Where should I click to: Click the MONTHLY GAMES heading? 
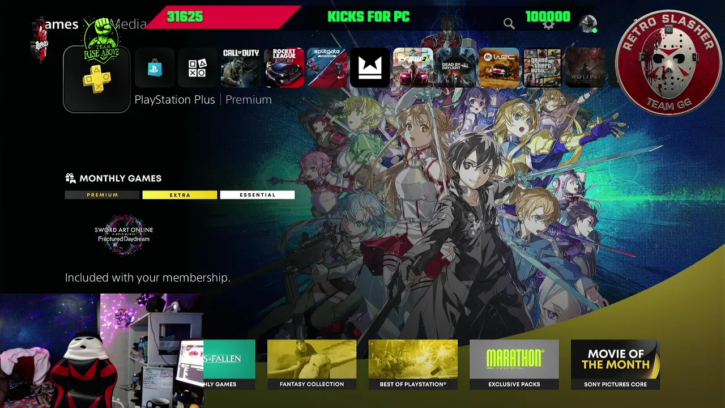(120, 178)
